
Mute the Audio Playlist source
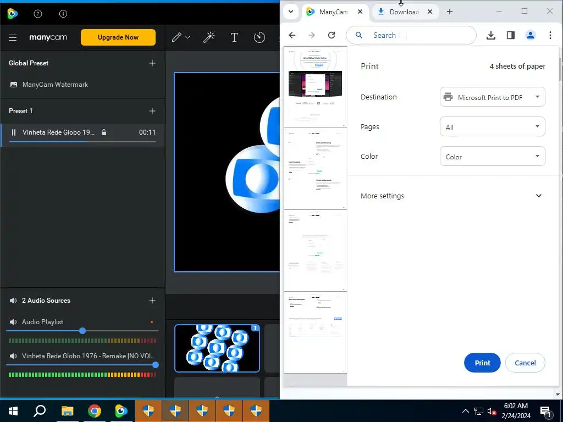(x=13, y=322)
